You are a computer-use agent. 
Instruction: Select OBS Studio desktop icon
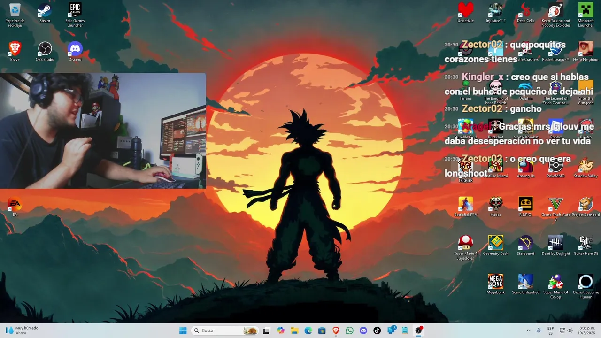point(45,51)
